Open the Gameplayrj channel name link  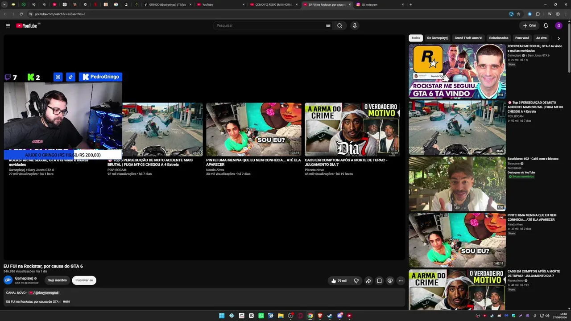coord(25,278)
